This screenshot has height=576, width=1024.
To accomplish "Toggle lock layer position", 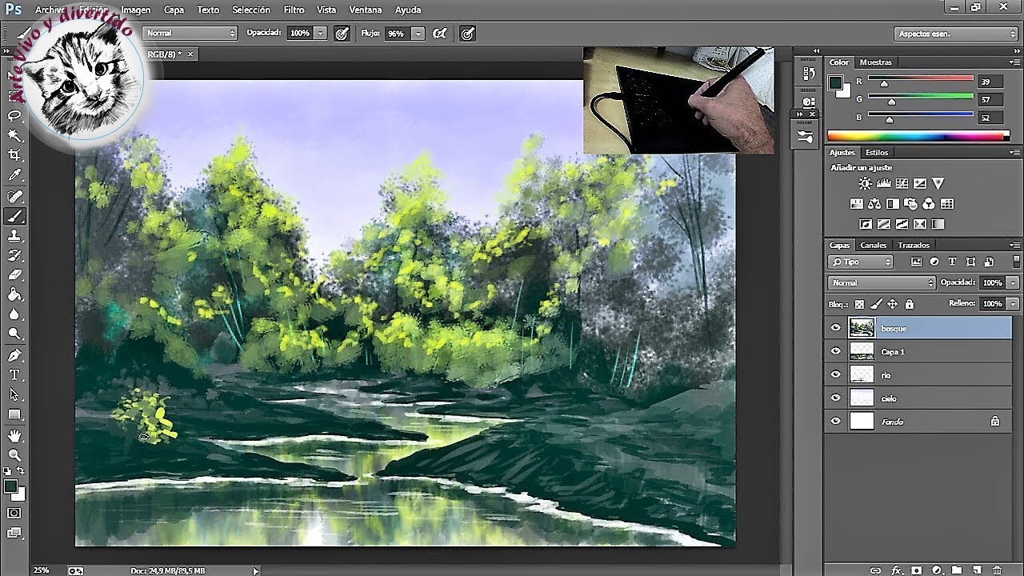I will tap(893, 304).
